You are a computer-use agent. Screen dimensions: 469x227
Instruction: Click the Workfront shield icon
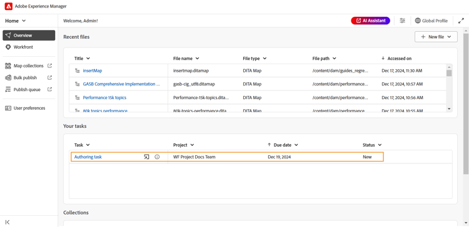click(x=8, y=47)
